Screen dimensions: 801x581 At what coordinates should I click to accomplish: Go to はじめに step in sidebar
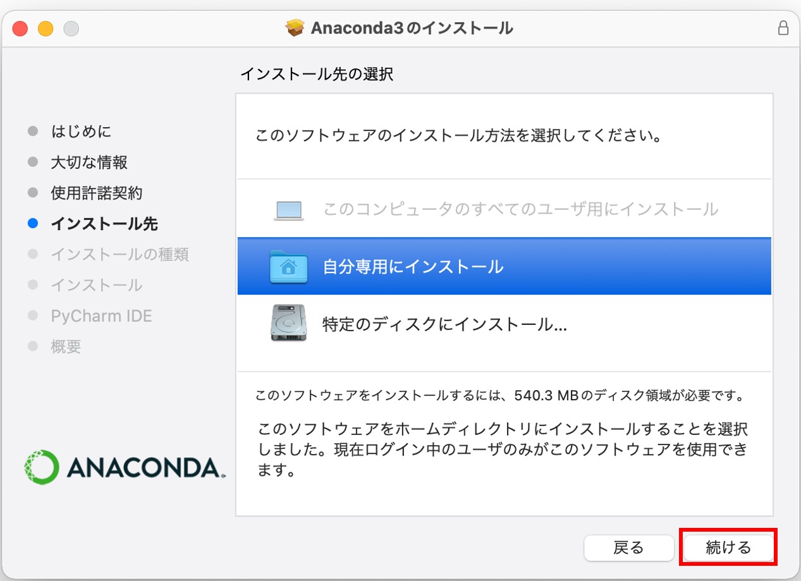(x=81, y=131)
